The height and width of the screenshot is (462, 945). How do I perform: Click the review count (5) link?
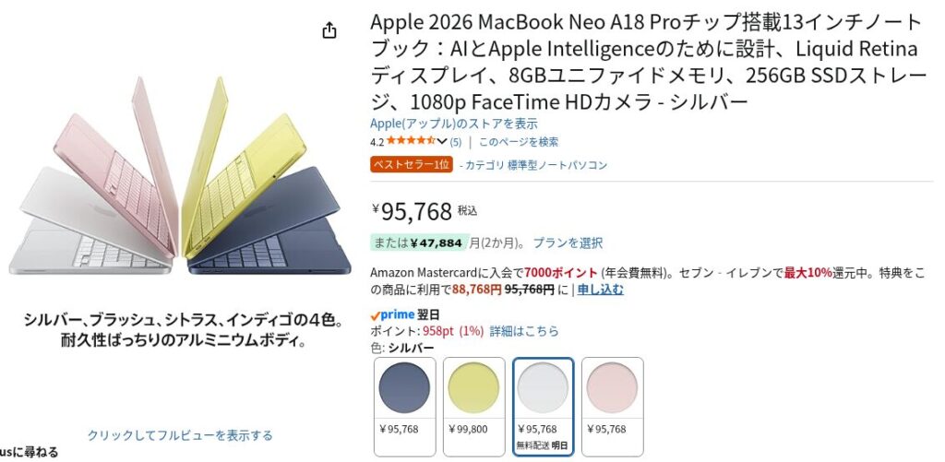(x=456, y=142)
